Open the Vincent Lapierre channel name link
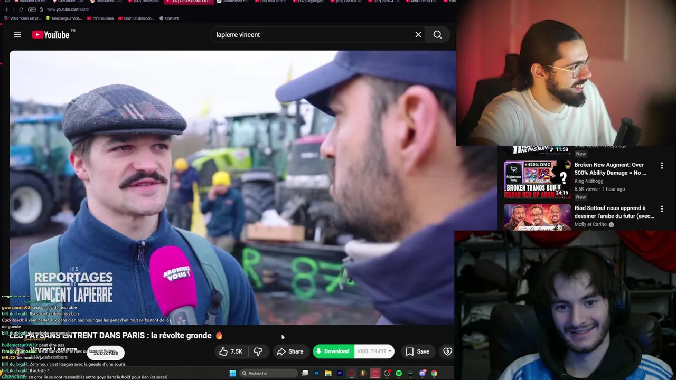The image size is (676, 380). click(x=53, y=349)
